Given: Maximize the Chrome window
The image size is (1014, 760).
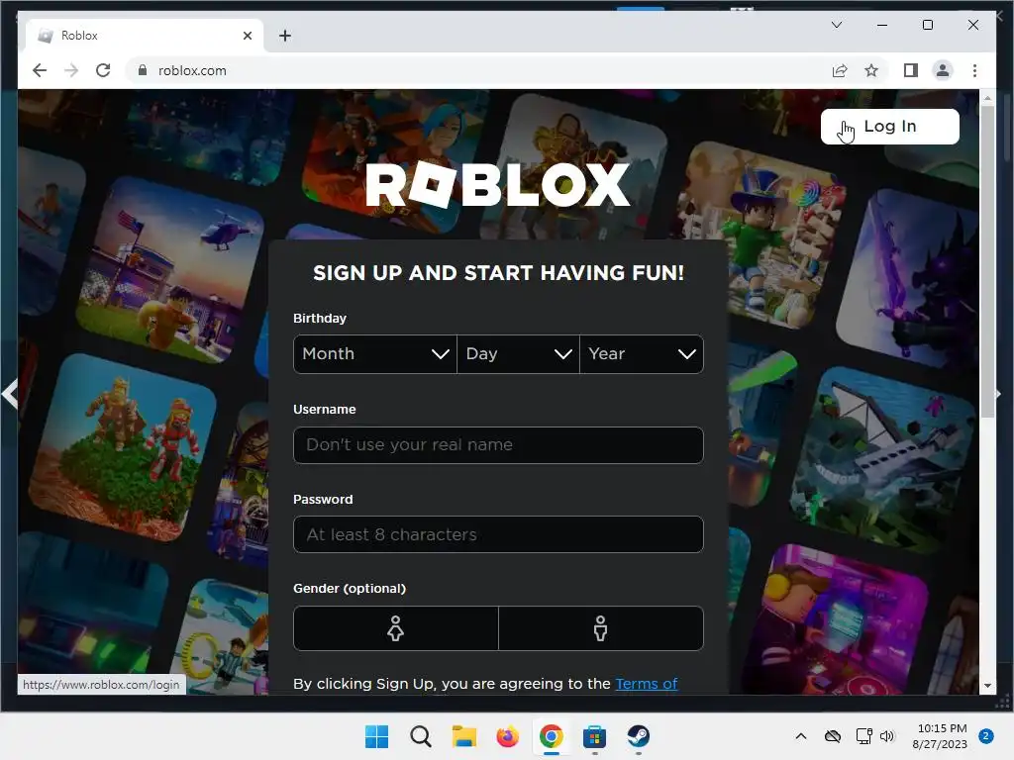Looking at the screenshot, I should 927,25.
